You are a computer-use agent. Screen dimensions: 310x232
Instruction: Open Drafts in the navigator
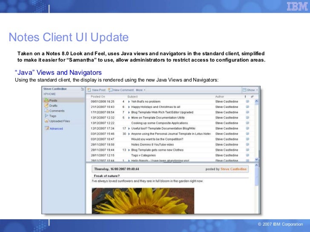[x=53, y=105]
